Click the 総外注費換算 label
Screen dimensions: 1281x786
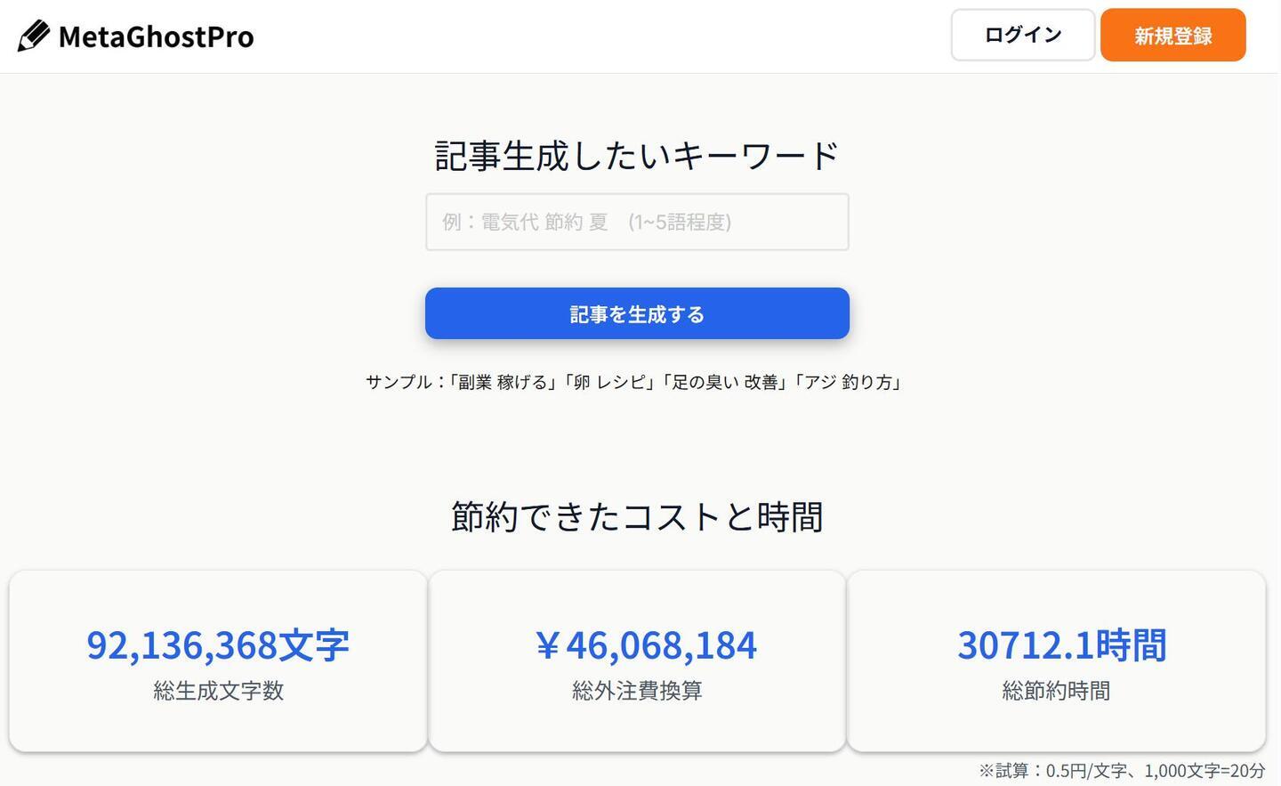[637, 691]
